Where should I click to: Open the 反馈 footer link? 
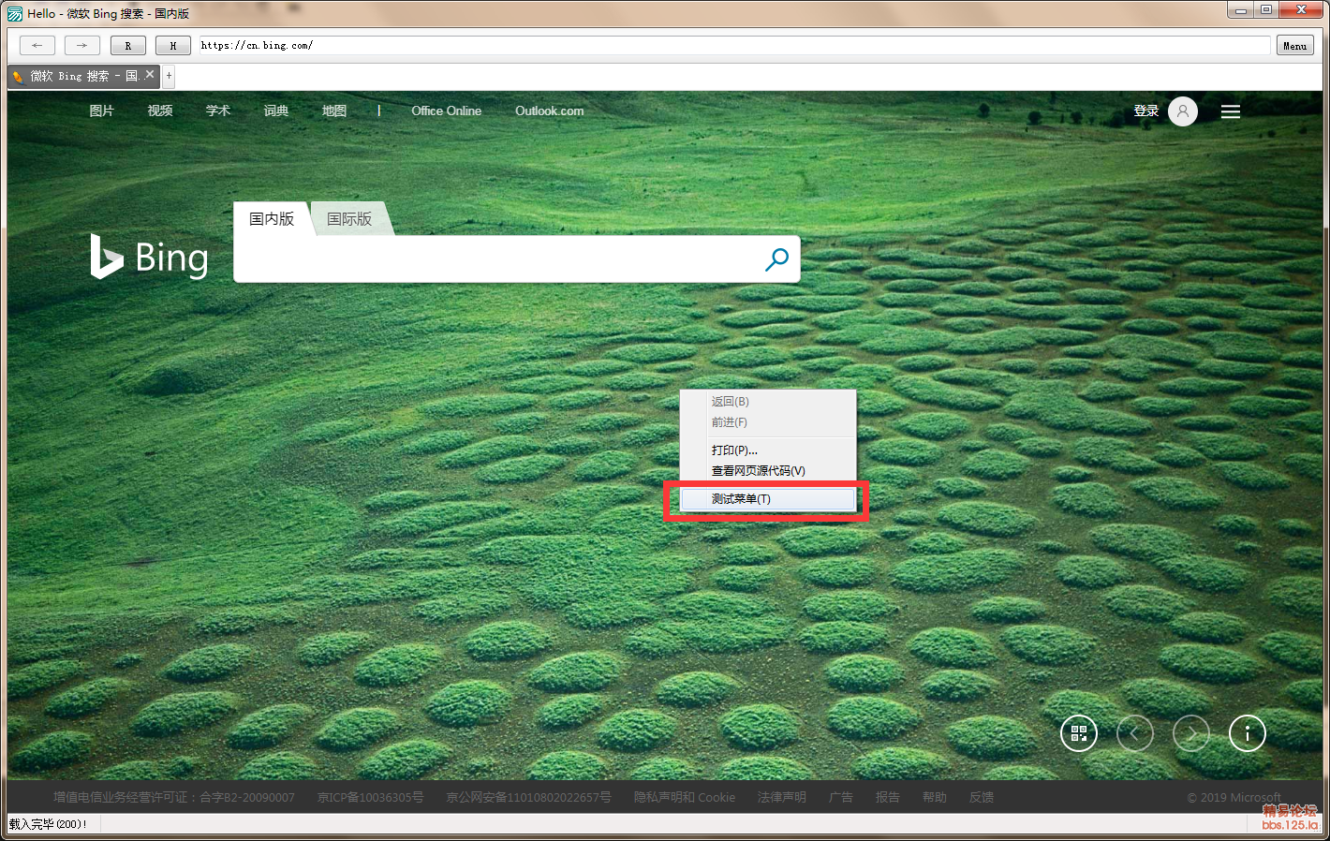tap(982, 797)
